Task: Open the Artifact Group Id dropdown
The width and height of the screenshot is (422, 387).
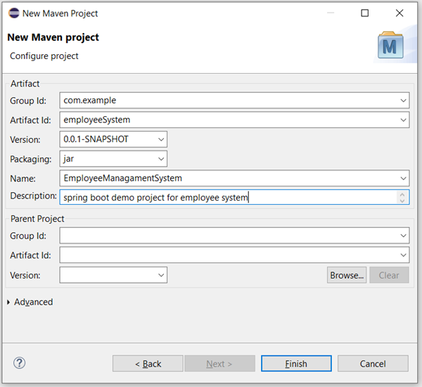Action: click(x=403, y=101)
